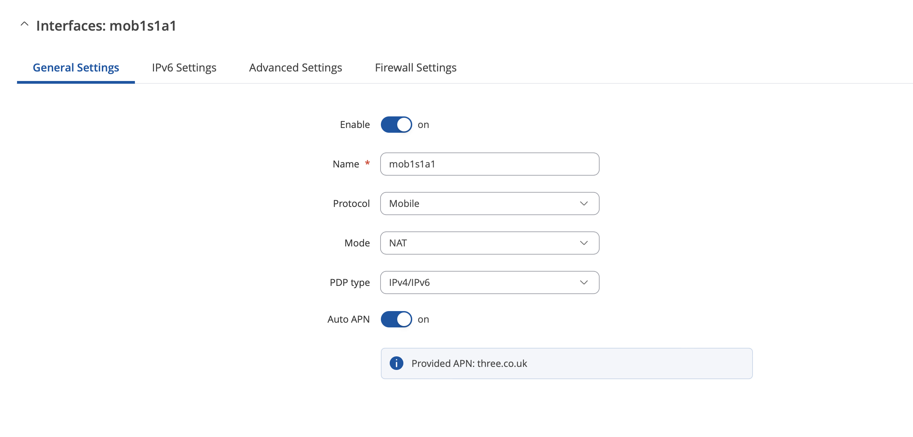Click the Enable label text
The height and width of the screenshot is (437, 913).
coord(354,125)
